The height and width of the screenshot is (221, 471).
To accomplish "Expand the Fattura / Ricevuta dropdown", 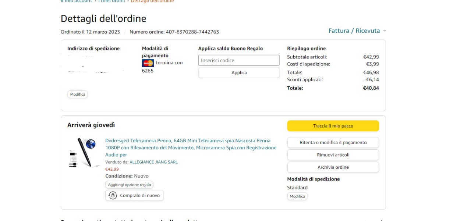I will point(354,31).
